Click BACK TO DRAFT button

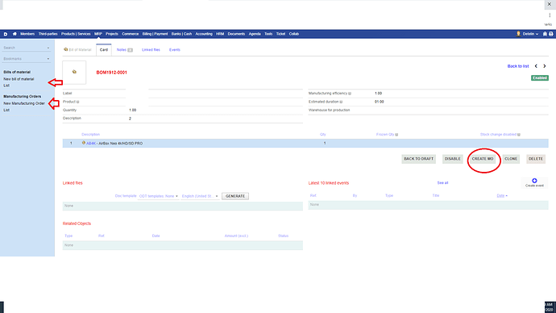(x=418, y=159)
